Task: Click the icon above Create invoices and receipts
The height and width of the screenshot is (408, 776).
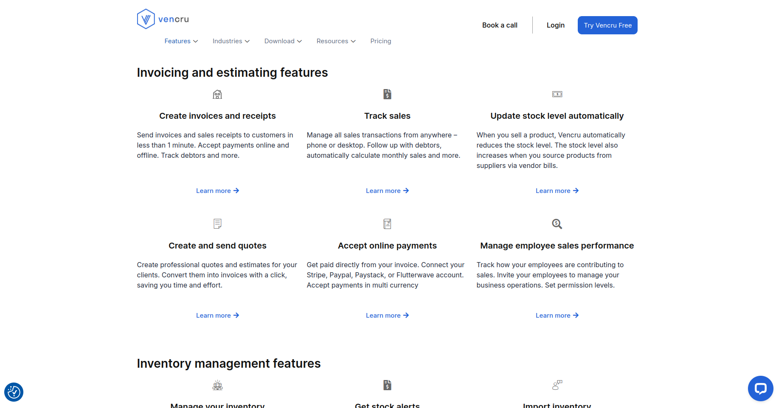Action: (217, 94)
